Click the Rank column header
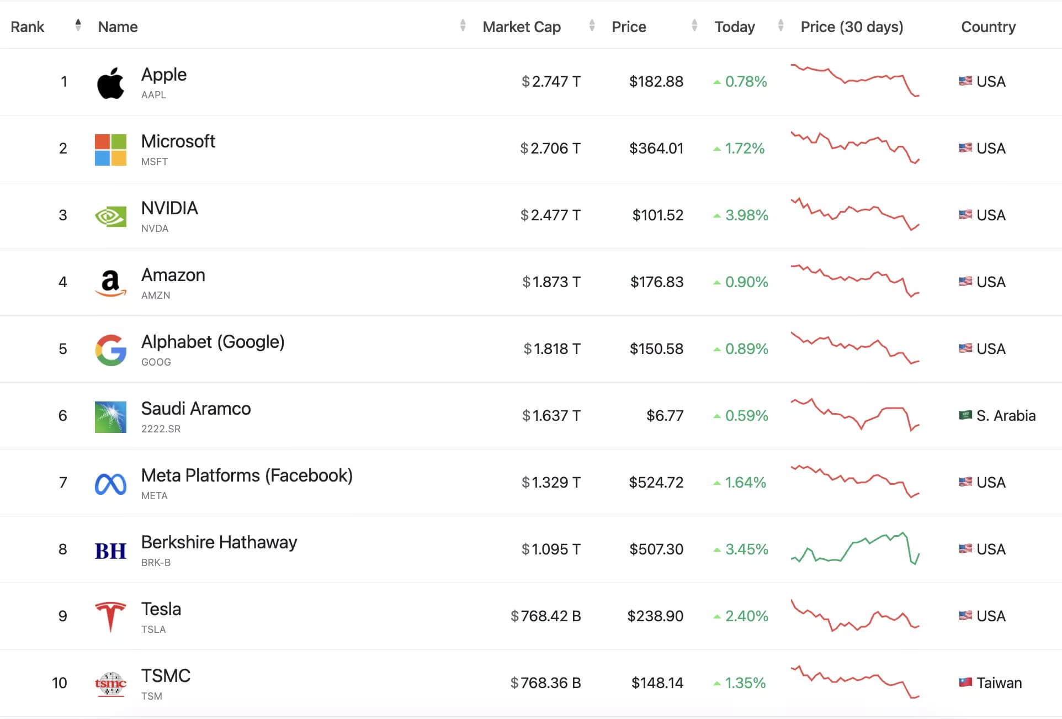 pos(28,27)
